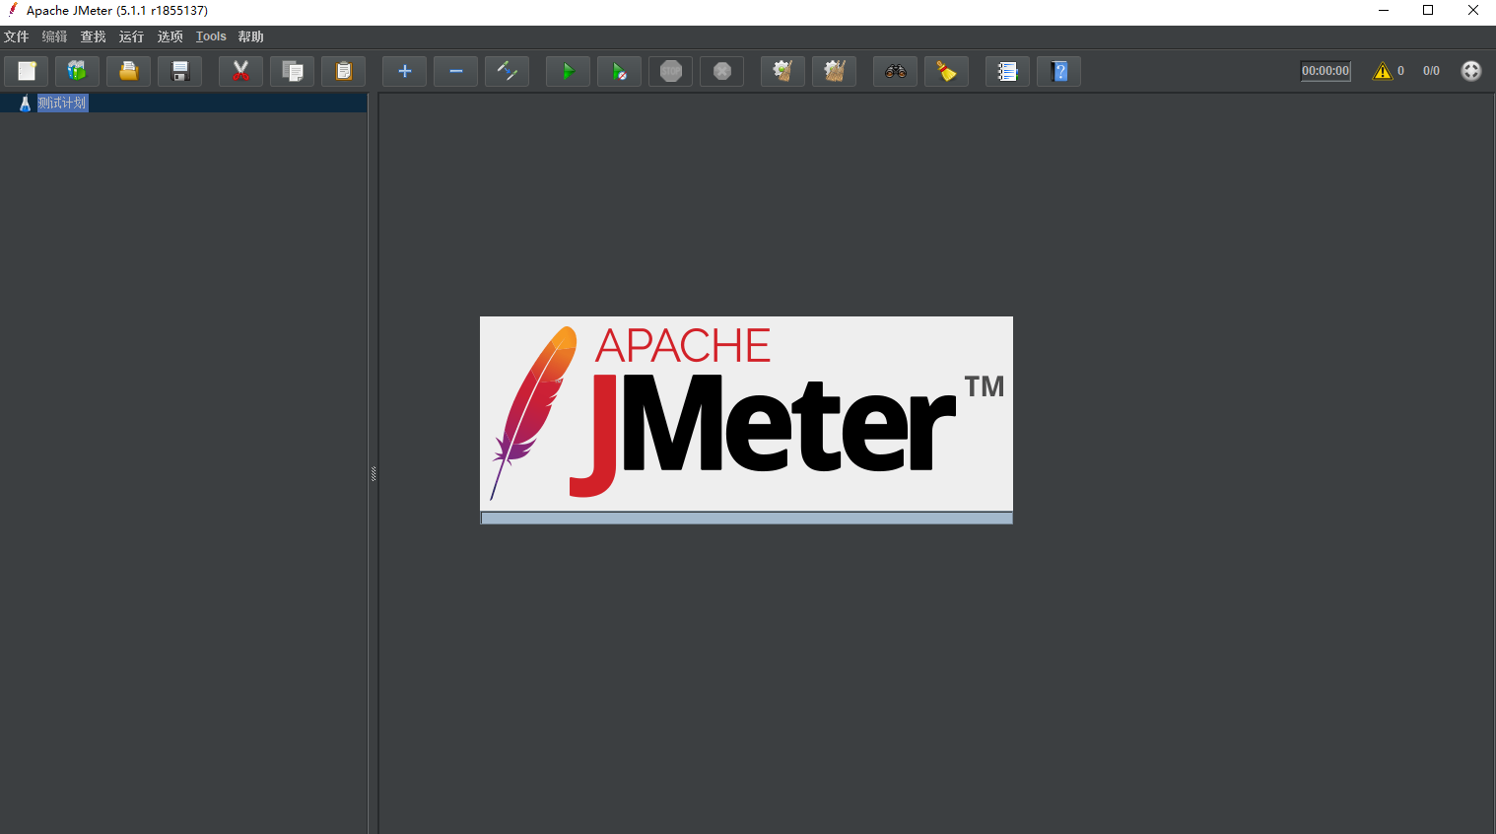Click the Open file folder icon
Viewport: 1496px width, 834px height.
click(128, 71)
